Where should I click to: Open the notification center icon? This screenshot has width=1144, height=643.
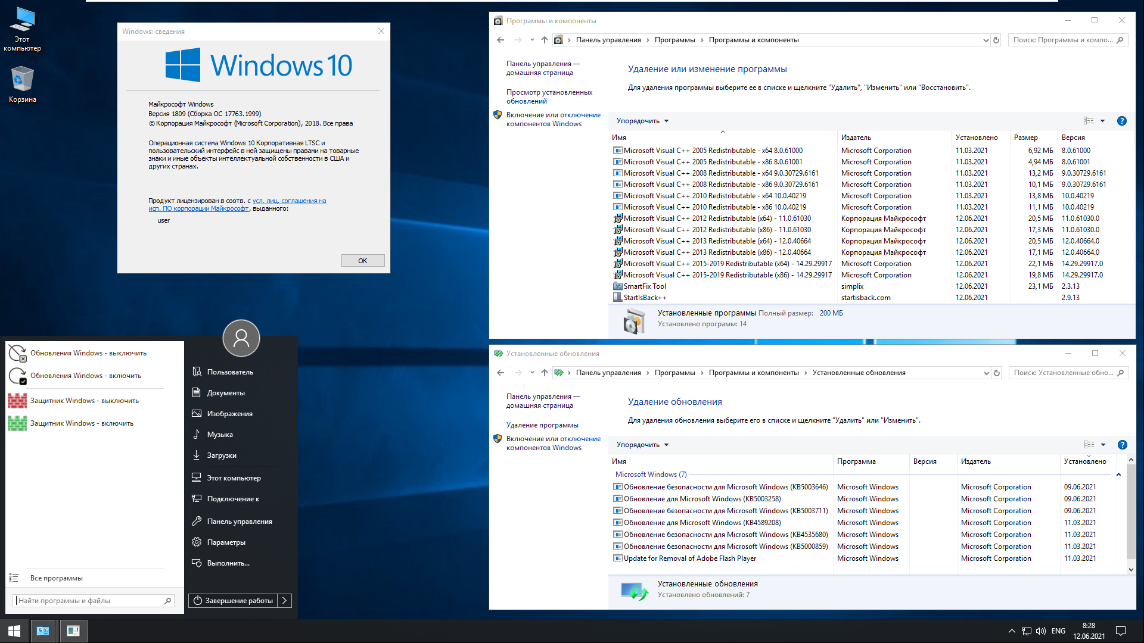click(1120, 631)
